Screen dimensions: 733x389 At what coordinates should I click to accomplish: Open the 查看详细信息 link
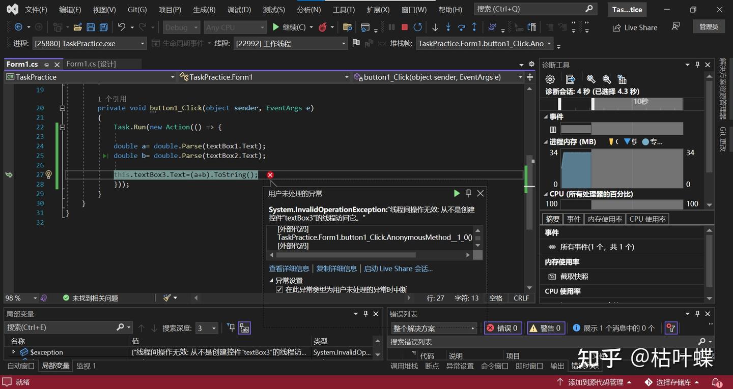pos(289,268)
